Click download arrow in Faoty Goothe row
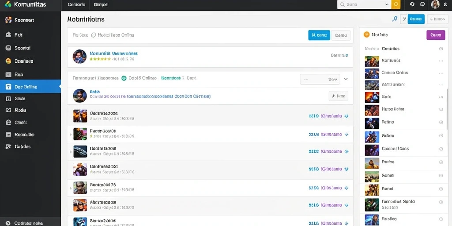Image resolution: width=452 pixels, height=226 pixels. pos(347,134)
